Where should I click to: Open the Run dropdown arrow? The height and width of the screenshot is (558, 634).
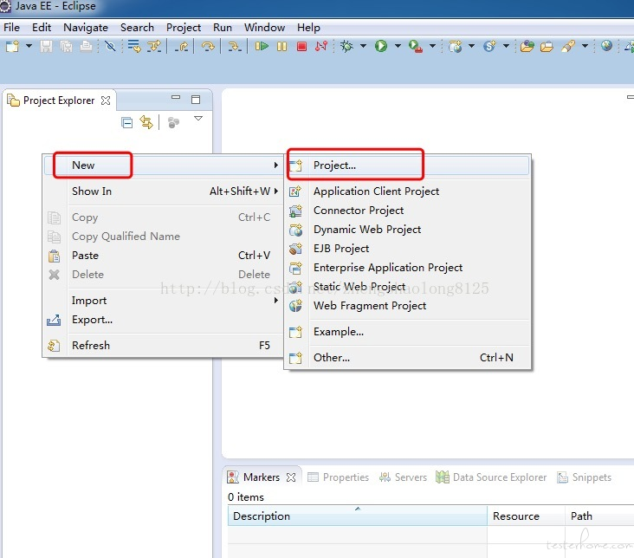(398, 46)
